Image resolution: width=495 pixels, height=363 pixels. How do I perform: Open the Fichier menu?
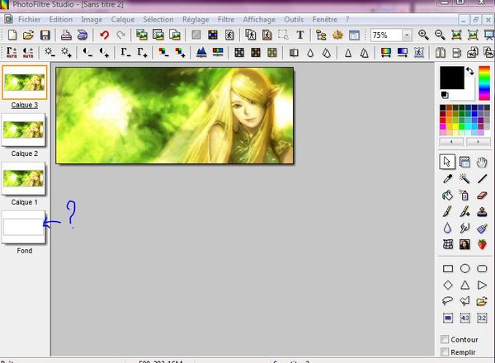tap(29, 20)
